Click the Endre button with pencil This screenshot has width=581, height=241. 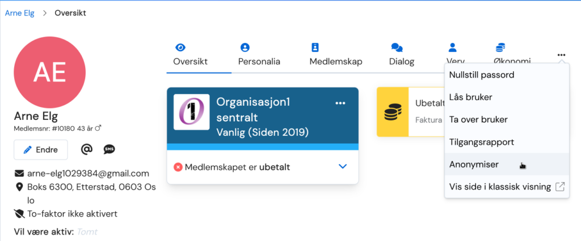click(x=41, y=150)
